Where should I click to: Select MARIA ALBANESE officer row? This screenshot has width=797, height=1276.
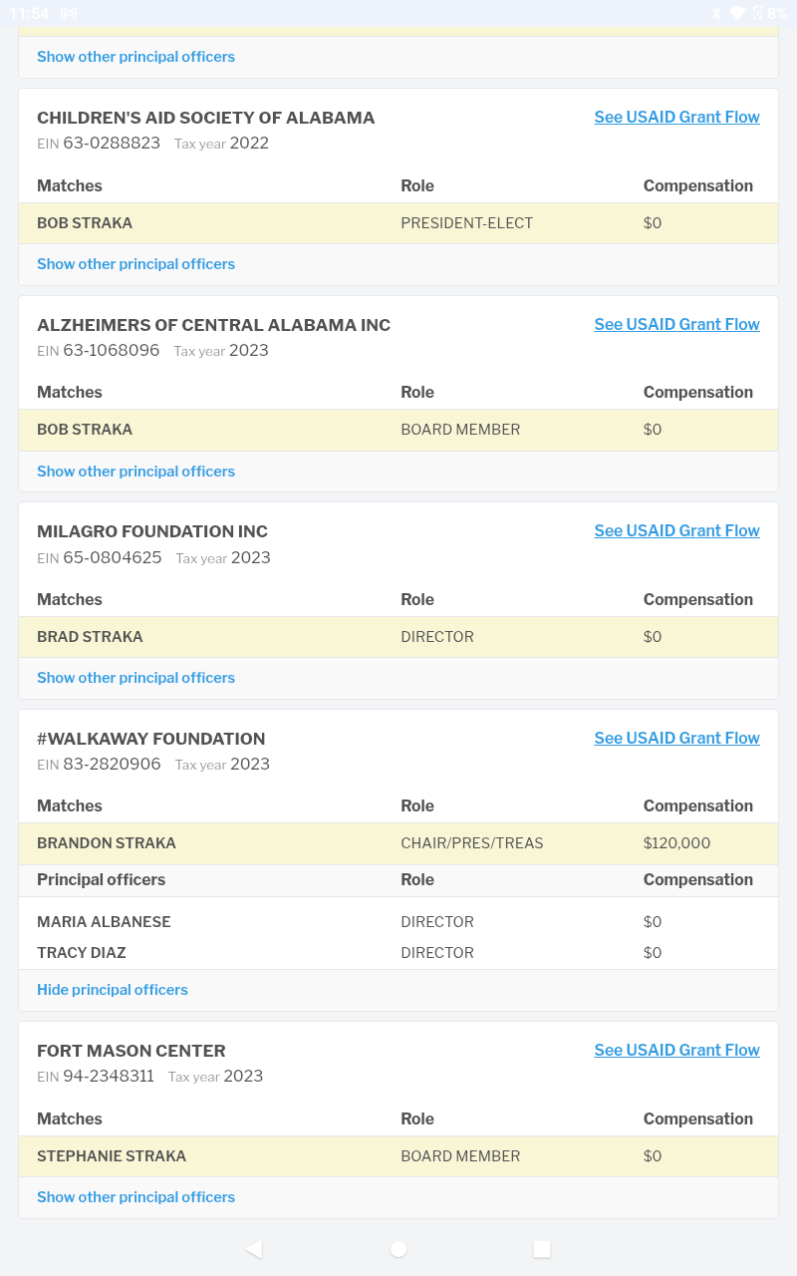pyautogui.click(x=398, y=922)
